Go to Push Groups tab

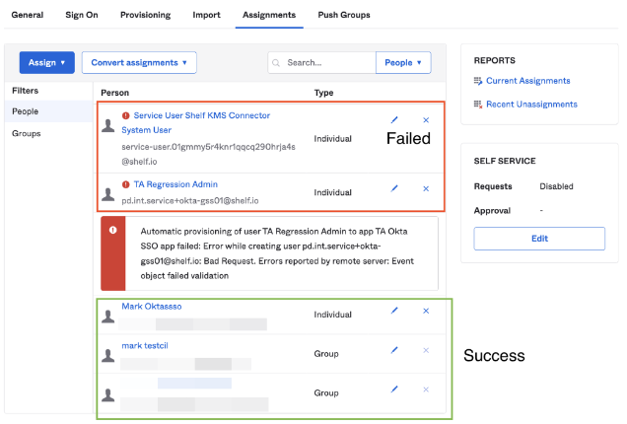(x=344, y=15)
